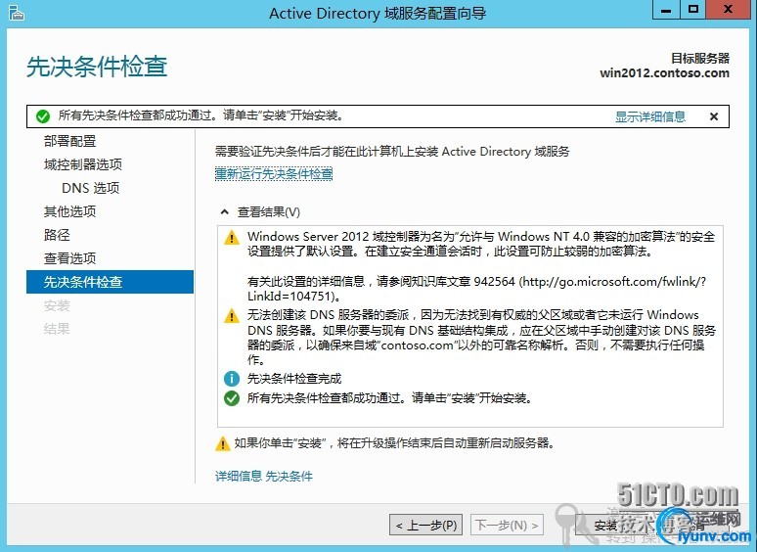Go to 域控制器选项 step
The height and width of the screenshot is (552, 757).
pyautogui.click(x=83, y=164)
